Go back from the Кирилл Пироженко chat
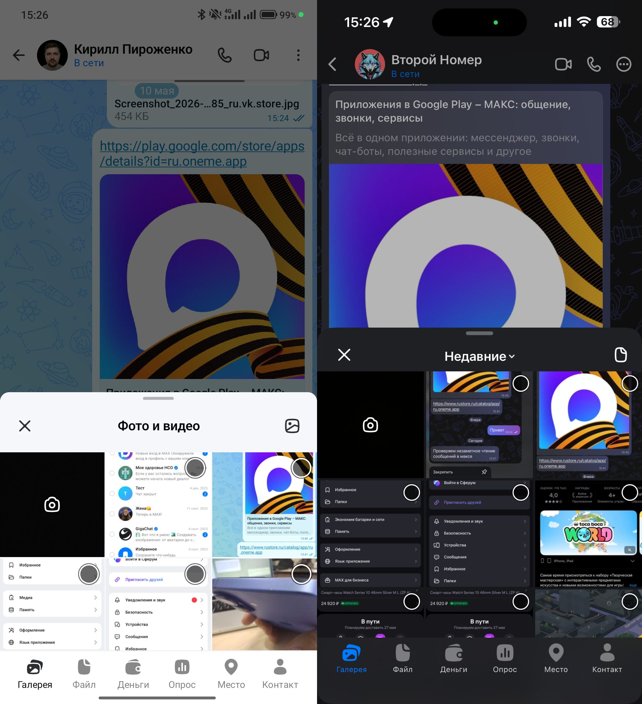This screenshot has height=704, width=642. coord(19,55)
